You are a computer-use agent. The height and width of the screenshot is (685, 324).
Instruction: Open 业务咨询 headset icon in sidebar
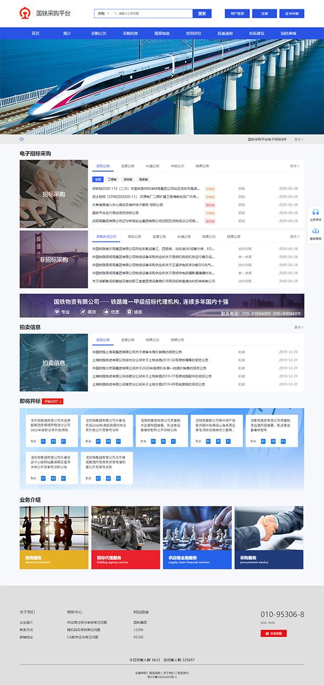(x=315, y=212)
